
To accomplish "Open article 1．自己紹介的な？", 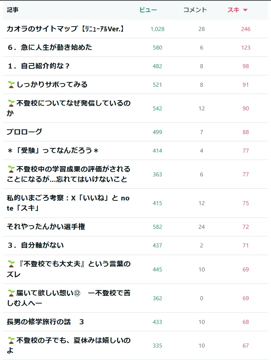I will point(39,66).
